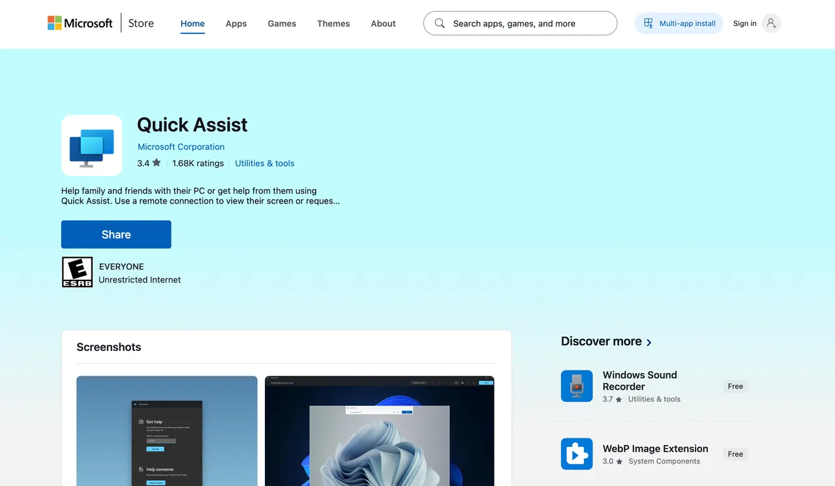The width and height of the screenshot is (835, 486).
Task: Click the Free button for Windows Sound Recorder
Action: (735, 386)
